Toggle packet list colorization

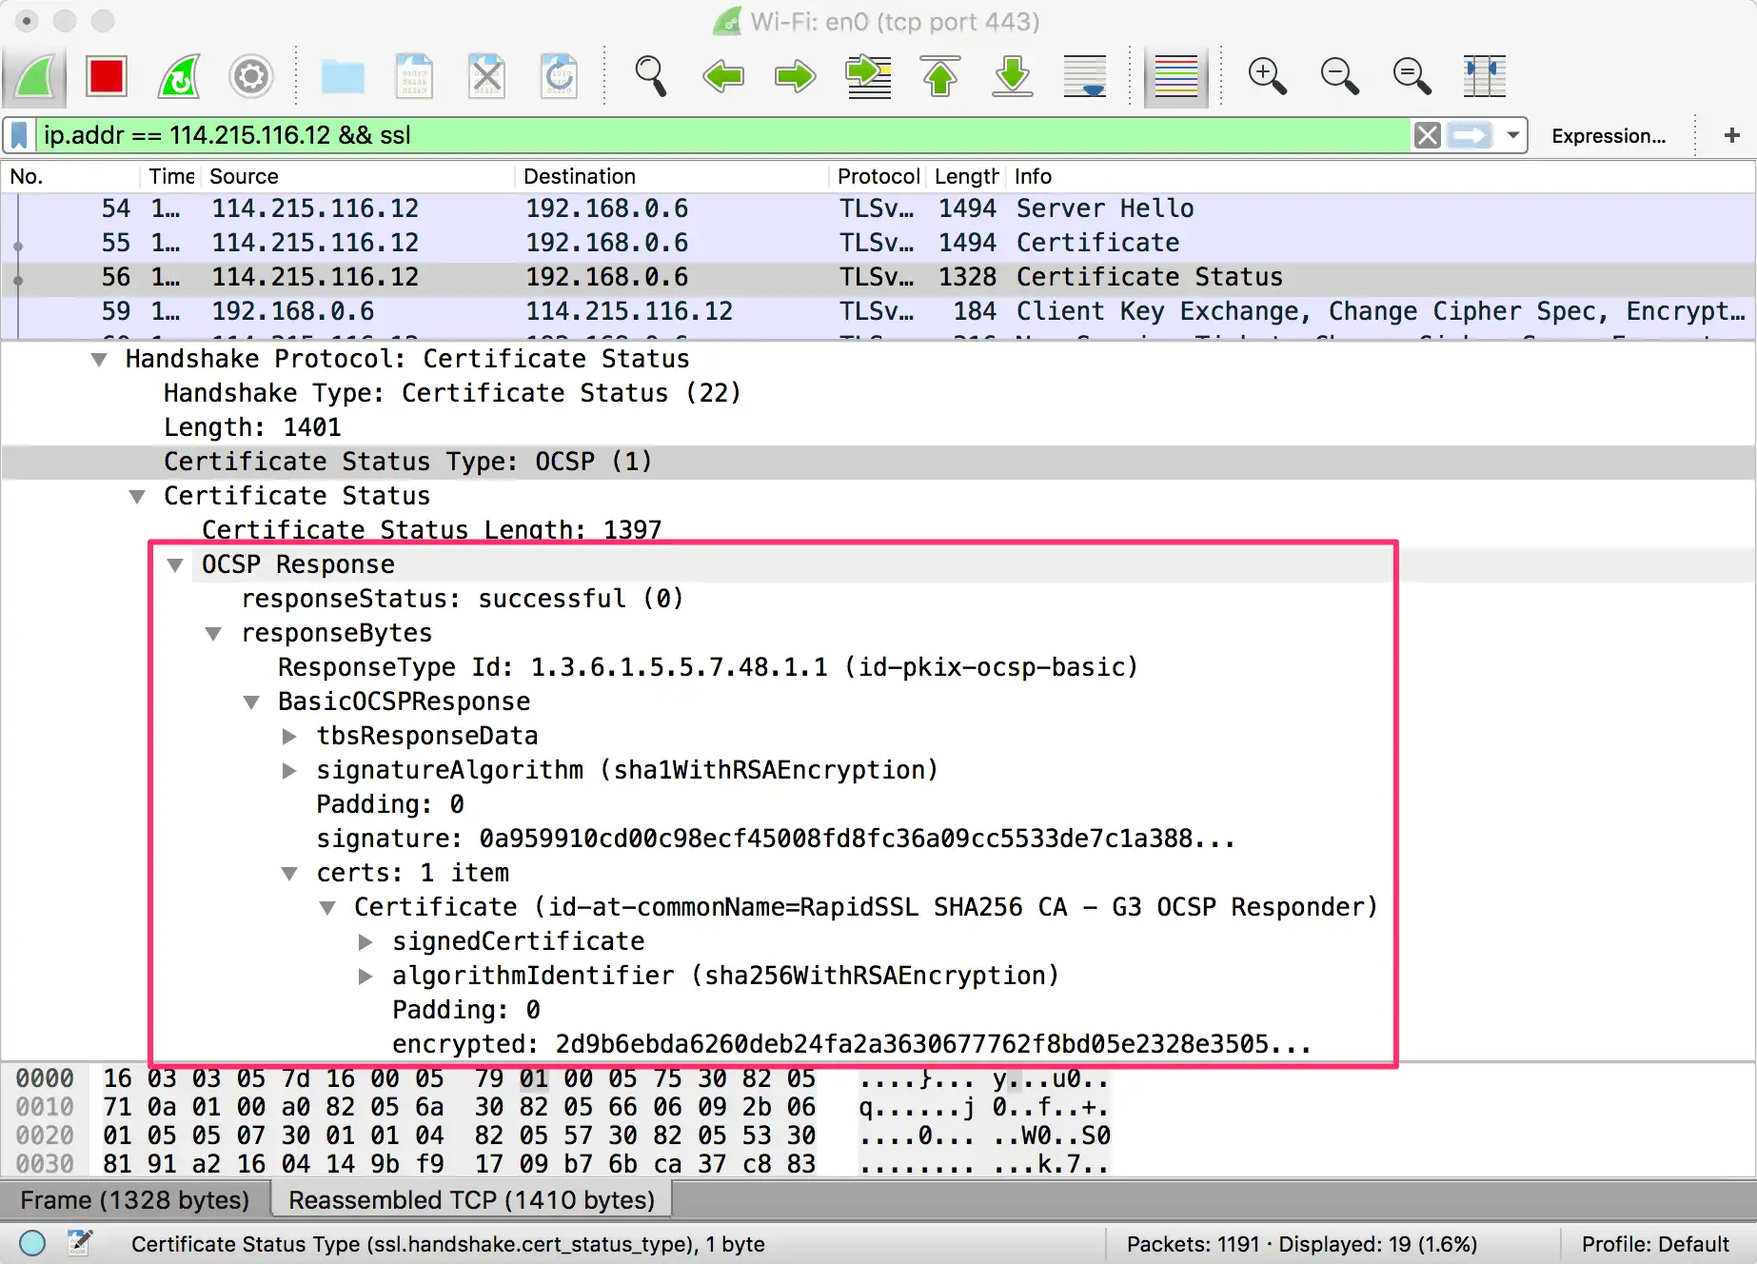click(x=1176, y=76)
